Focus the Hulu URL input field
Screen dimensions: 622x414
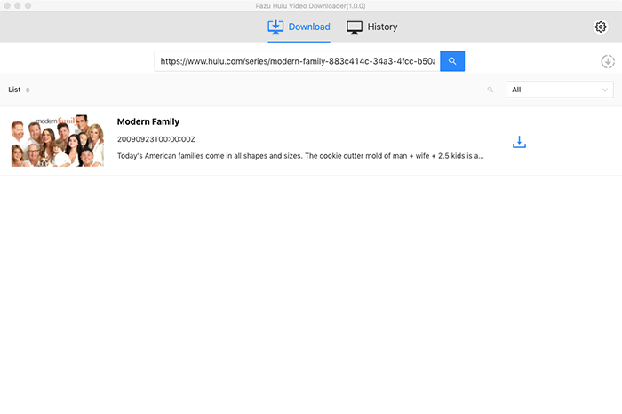click(x=297, y=61)
